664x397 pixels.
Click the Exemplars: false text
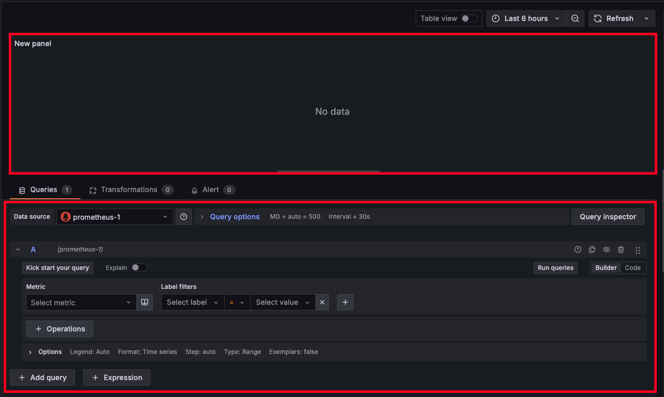(x=294, y=352)
